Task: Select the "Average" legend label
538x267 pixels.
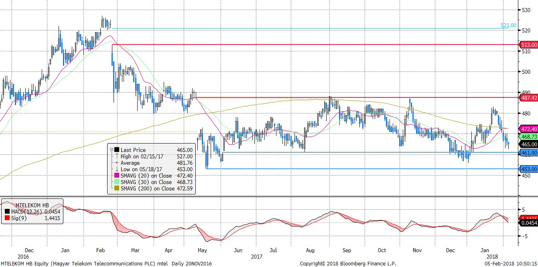Action: point(130,163)
